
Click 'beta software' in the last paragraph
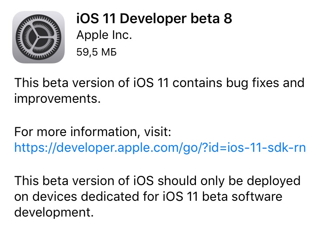tap(242, 197)
